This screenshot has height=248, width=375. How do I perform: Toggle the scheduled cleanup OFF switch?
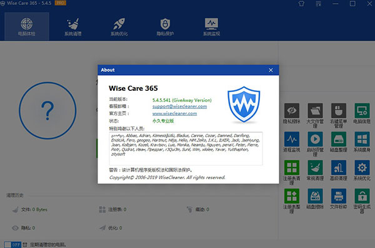click(13, 245)
